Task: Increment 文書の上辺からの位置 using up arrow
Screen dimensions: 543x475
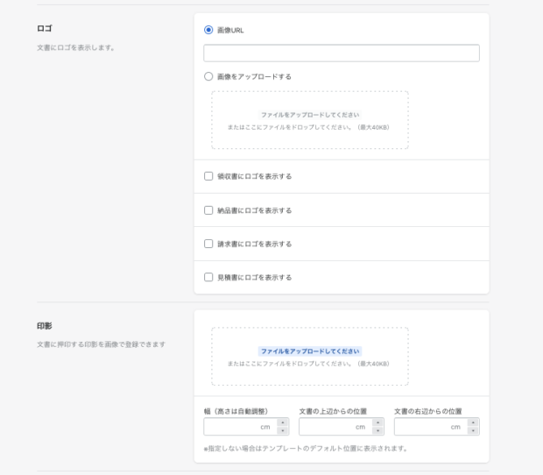Action: [377, 422]
